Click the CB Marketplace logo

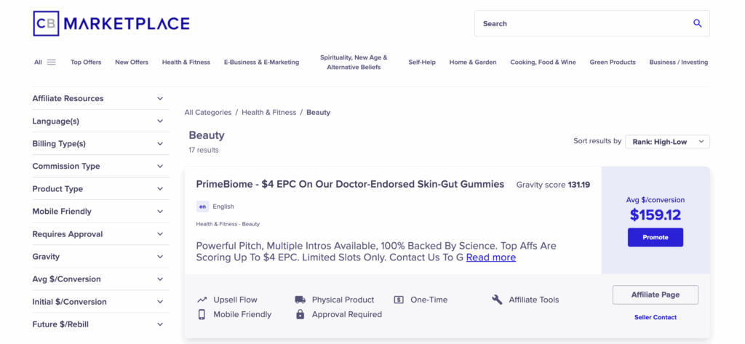[111, 23]
